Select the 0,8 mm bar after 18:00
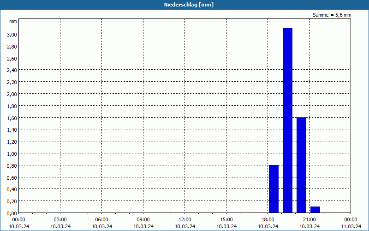Viewport: 369px width, 231px height. click(274, 189)
